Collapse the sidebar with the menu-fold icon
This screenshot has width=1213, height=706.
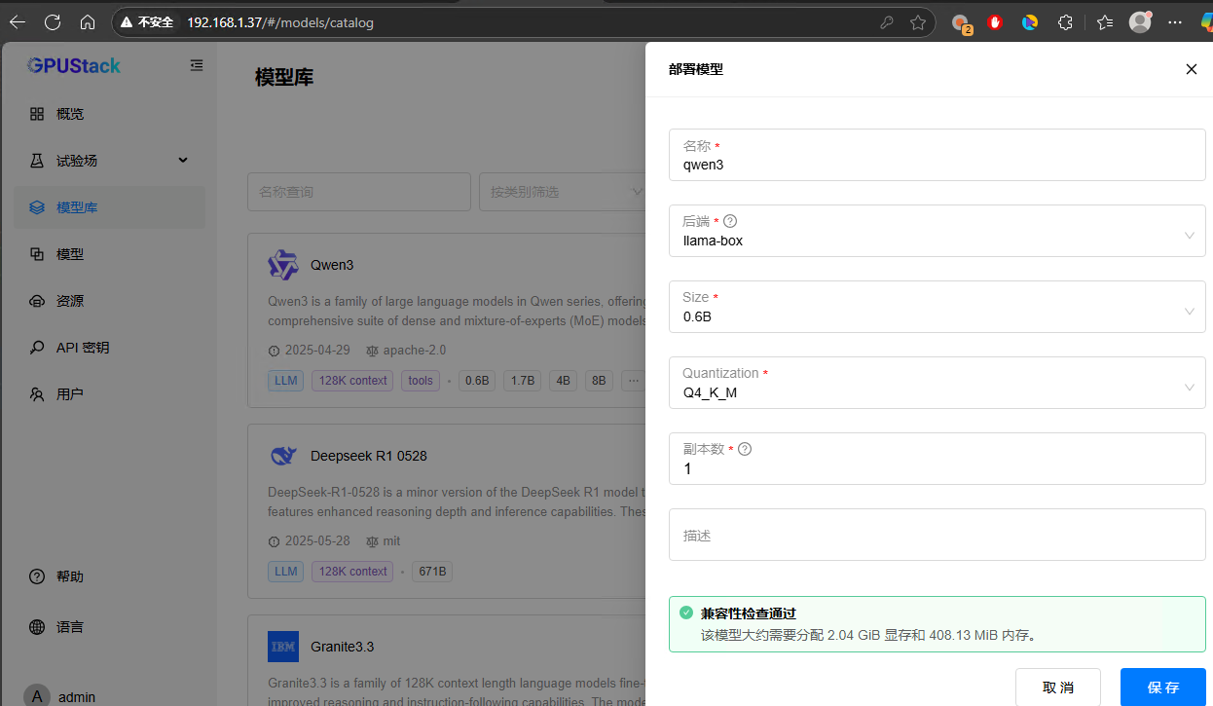pos(197,65)
